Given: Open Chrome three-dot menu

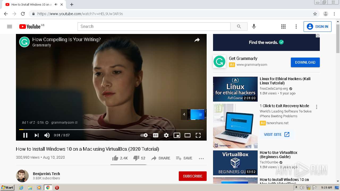Looking at the screenshot, I should pos(334,14).
